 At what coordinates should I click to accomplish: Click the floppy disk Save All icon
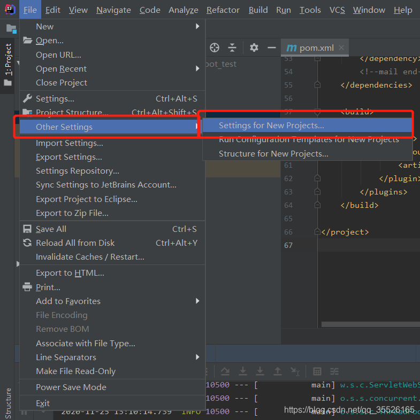27,229
